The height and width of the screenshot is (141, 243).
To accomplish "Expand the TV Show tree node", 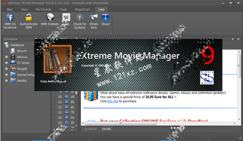I will 6,63.
